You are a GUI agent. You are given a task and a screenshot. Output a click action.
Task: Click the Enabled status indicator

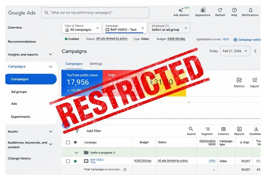click(x=72, y=39)
